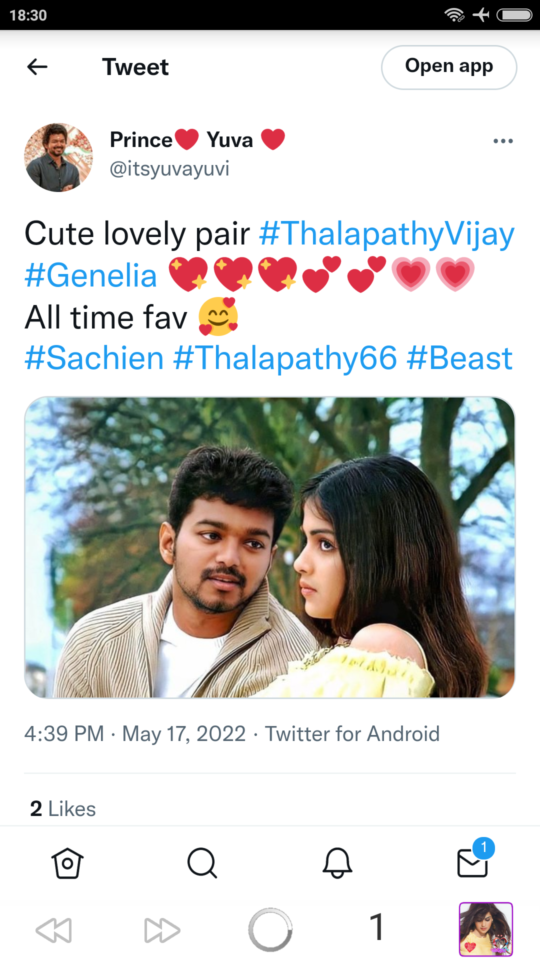Viewport: 540px width, 960px height.
Task: Open the #Genelia hashtag link
Action: point(91,275)
